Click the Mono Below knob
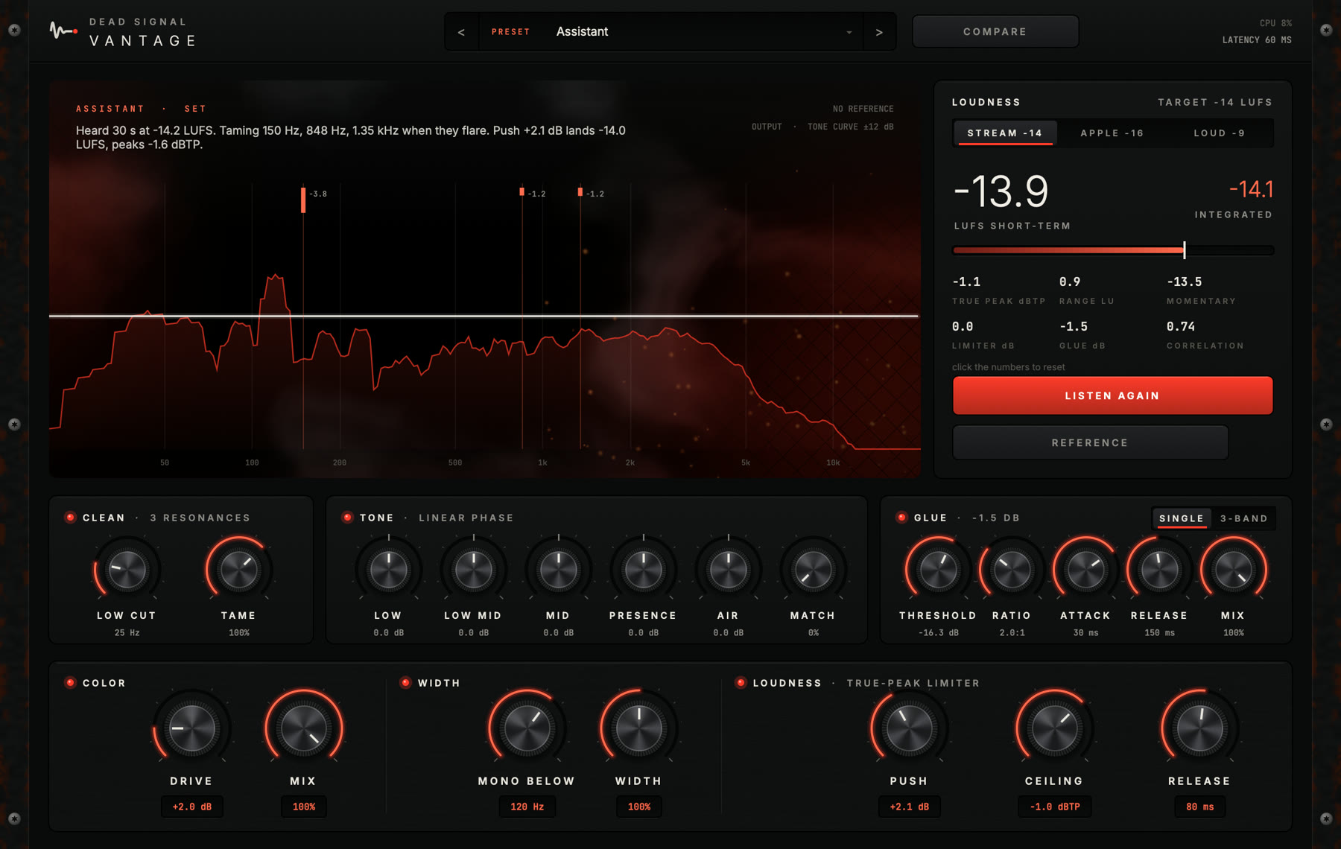 click(527, 728)
